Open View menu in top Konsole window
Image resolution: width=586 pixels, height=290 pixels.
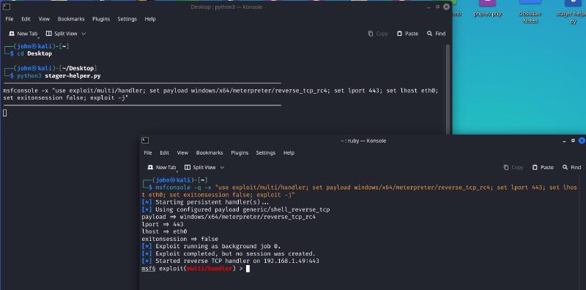pyautogui.click(x=44, y=19)
